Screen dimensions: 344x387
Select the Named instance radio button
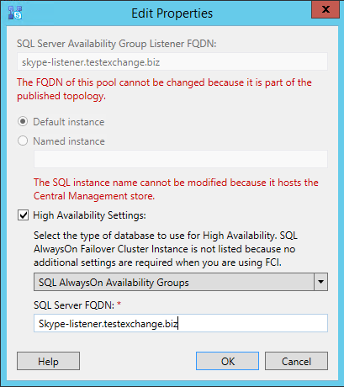click(23, 140)
